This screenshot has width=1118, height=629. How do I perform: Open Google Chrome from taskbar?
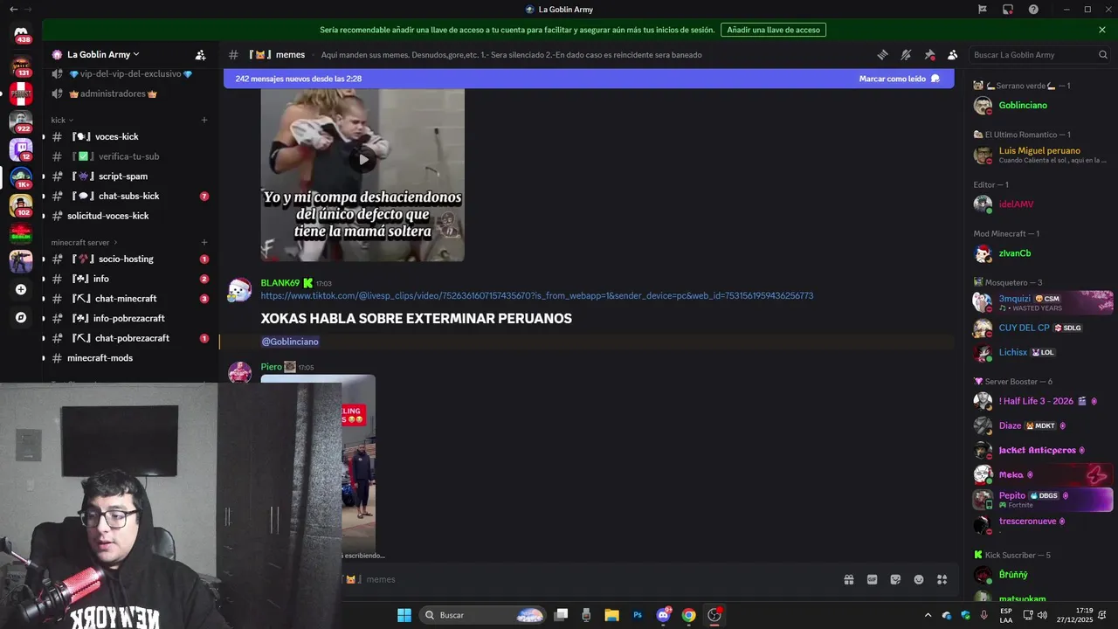688,615
